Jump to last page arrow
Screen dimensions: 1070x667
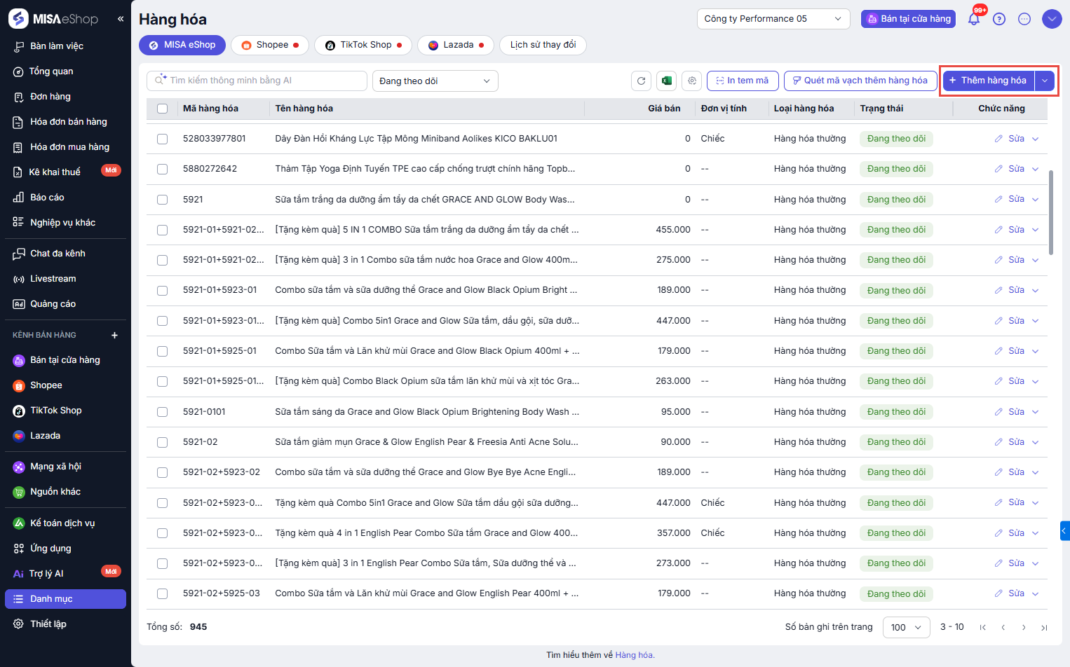[x=1045, y=628]
